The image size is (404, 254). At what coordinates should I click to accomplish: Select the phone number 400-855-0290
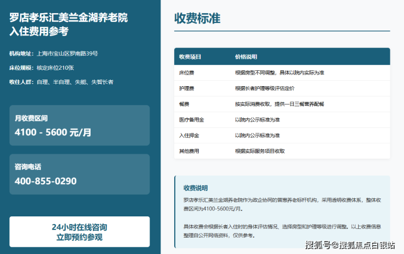[46, 181]
